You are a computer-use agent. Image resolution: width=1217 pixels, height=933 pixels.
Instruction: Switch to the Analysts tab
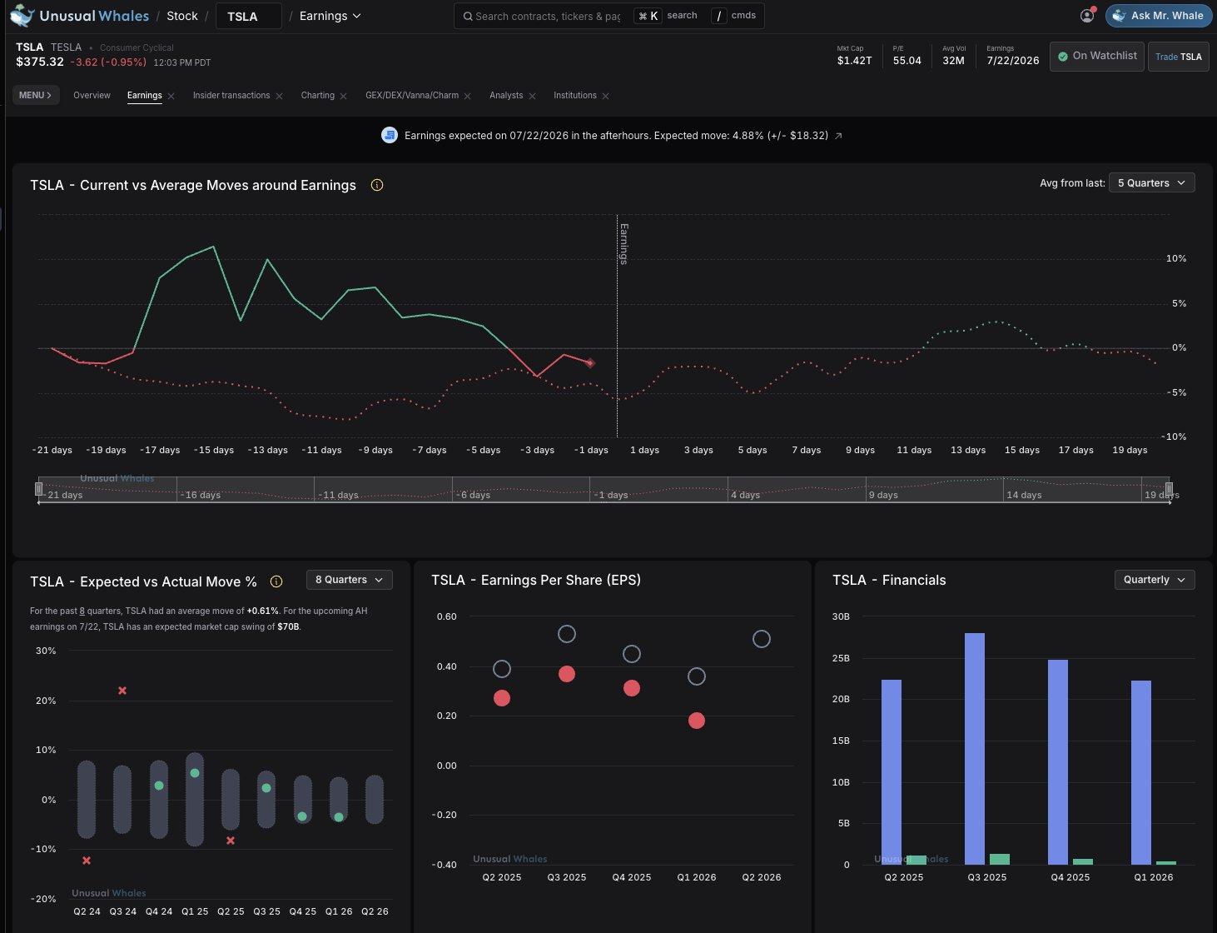tap(506, 96)
